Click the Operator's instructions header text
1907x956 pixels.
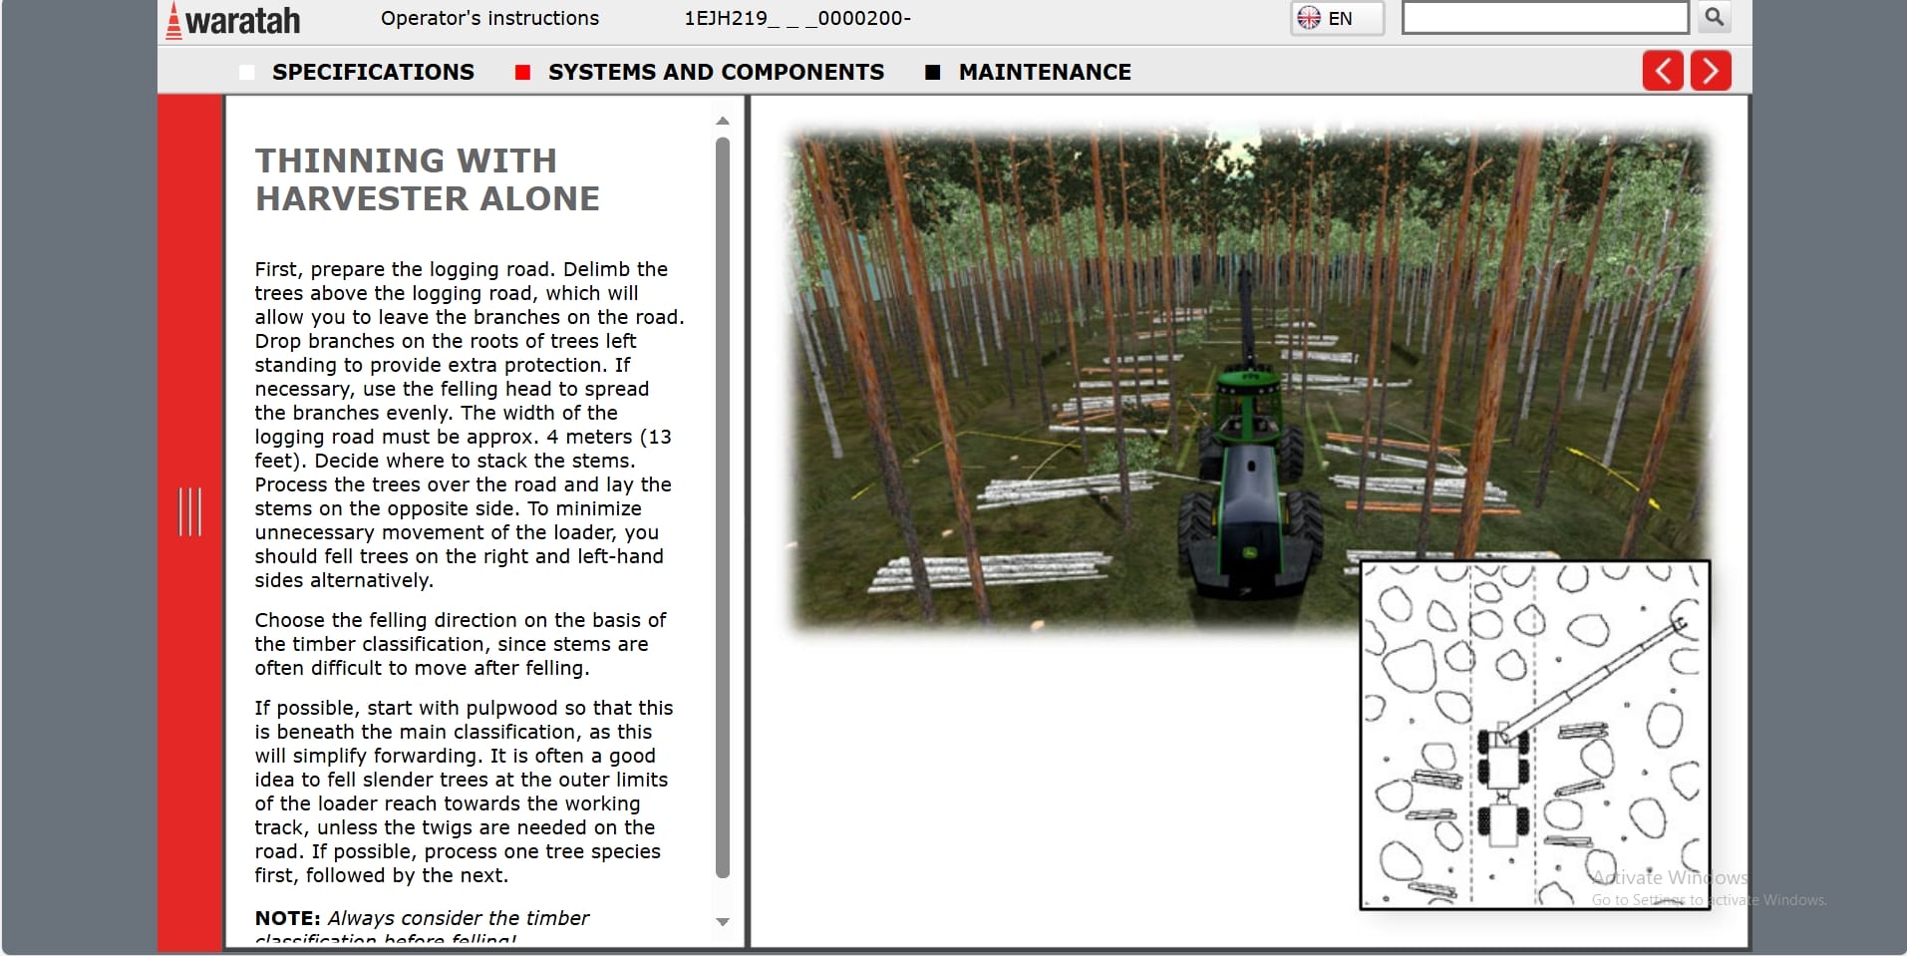point(489,18)
